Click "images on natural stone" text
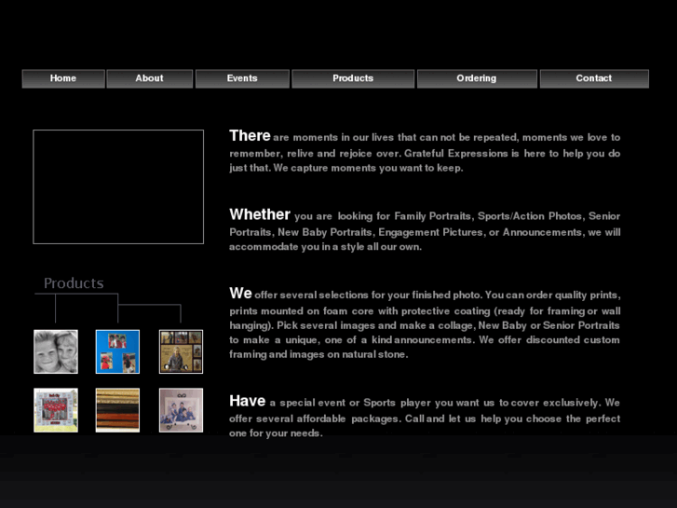The image size is (677, 508). [346, 354]
